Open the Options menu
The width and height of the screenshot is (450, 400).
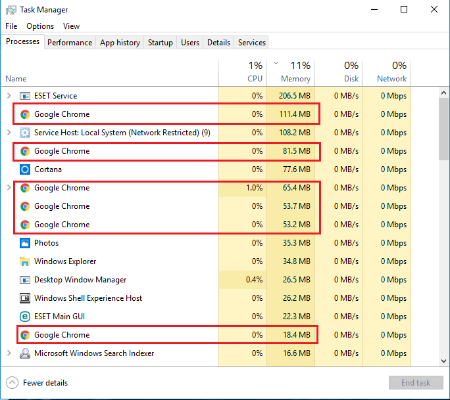coord(40,26)
